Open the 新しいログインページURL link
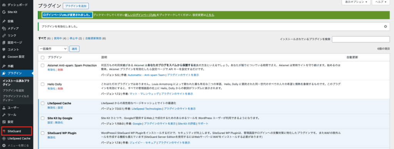Image resolution: width=394 pixels, height=149 pixels. click(x=140, y=15)
